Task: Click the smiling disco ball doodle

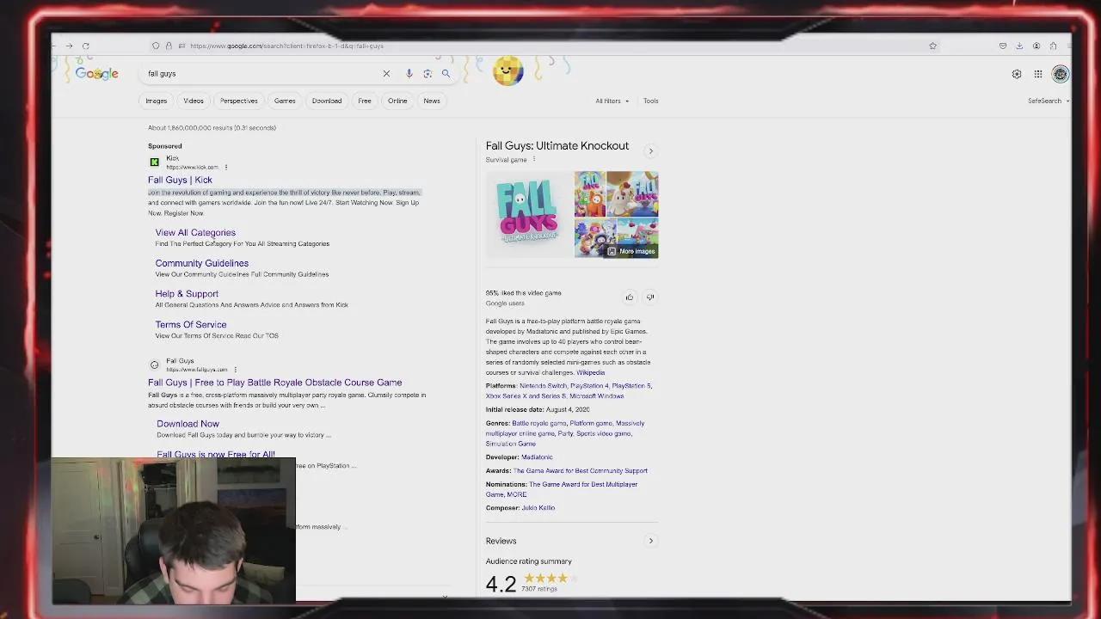Action: click(x=508, y=70)
